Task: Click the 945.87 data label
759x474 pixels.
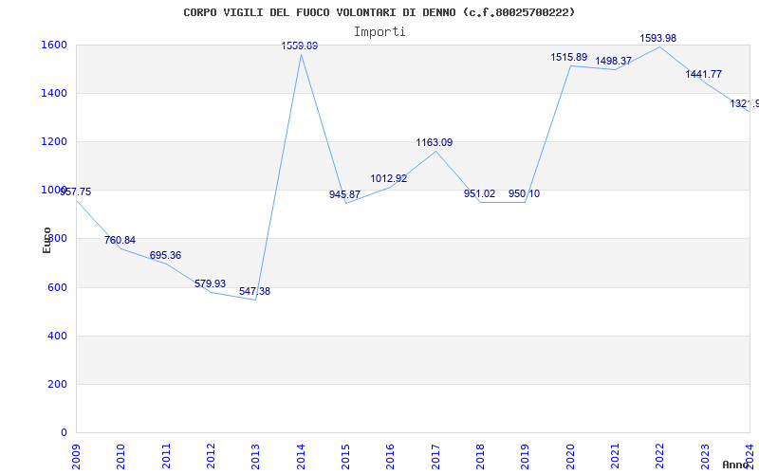Action: (x=344, y=194)
